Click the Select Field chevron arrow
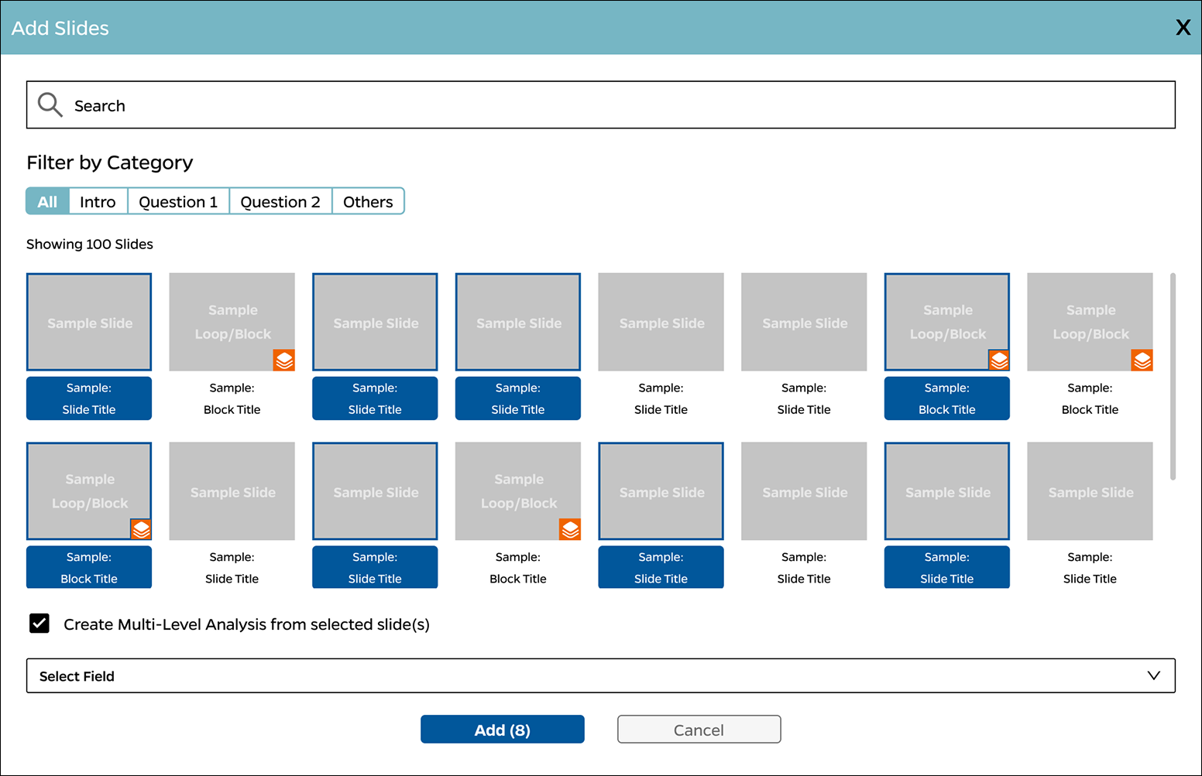The image size is (1202, 776). tap(1153, 675)
